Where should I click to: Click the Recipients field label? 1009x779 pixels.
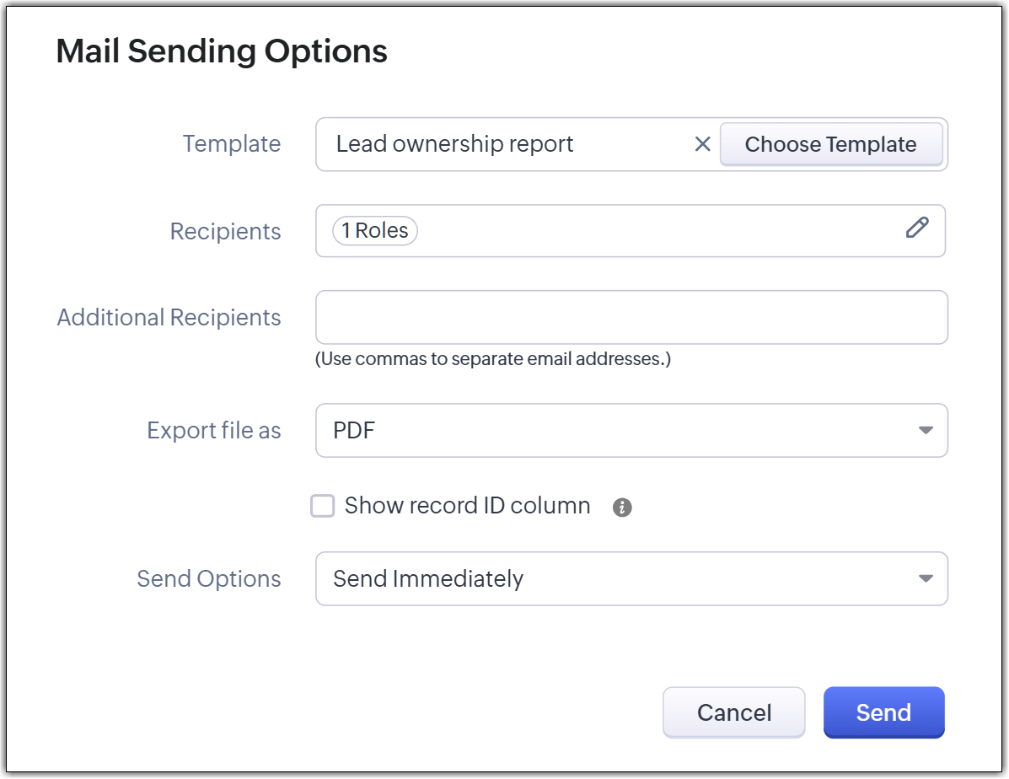pos(225,232)
